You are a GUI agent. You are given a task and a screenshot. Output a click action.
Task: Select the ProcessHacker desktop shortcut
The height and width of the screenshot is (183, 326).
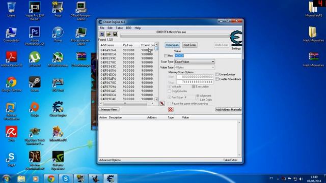click(x=81, y=36)
